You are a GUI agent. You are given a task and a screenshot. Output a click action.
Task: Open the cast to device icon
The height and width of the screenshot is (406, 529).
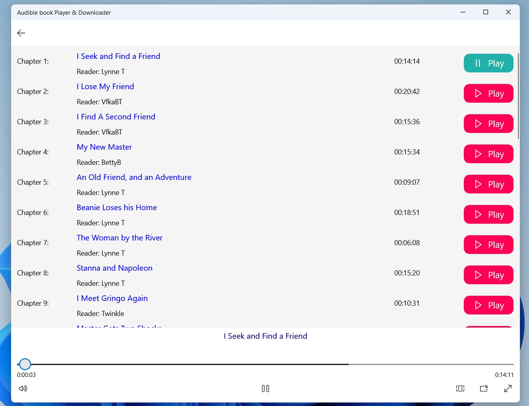click(484, 388)
